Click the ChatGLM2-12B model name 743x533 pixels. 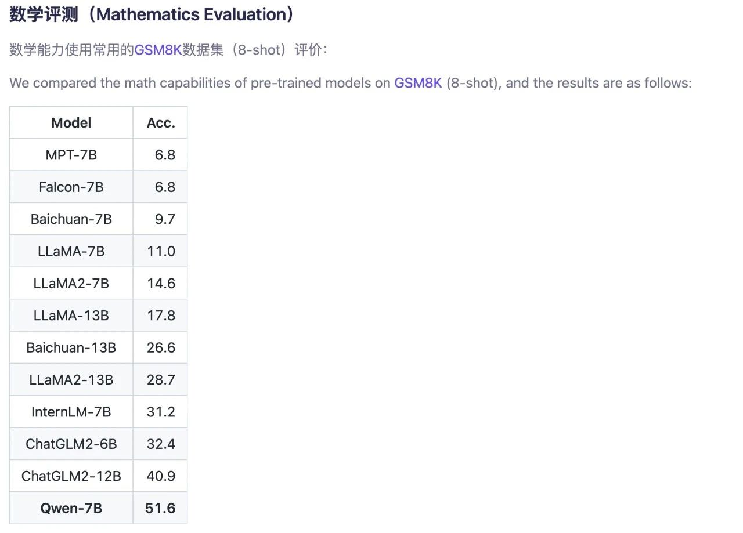point(71,476)
